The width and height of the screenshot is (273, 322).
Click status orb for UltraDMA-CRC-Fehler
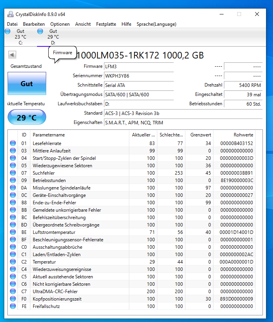[13, 291]
